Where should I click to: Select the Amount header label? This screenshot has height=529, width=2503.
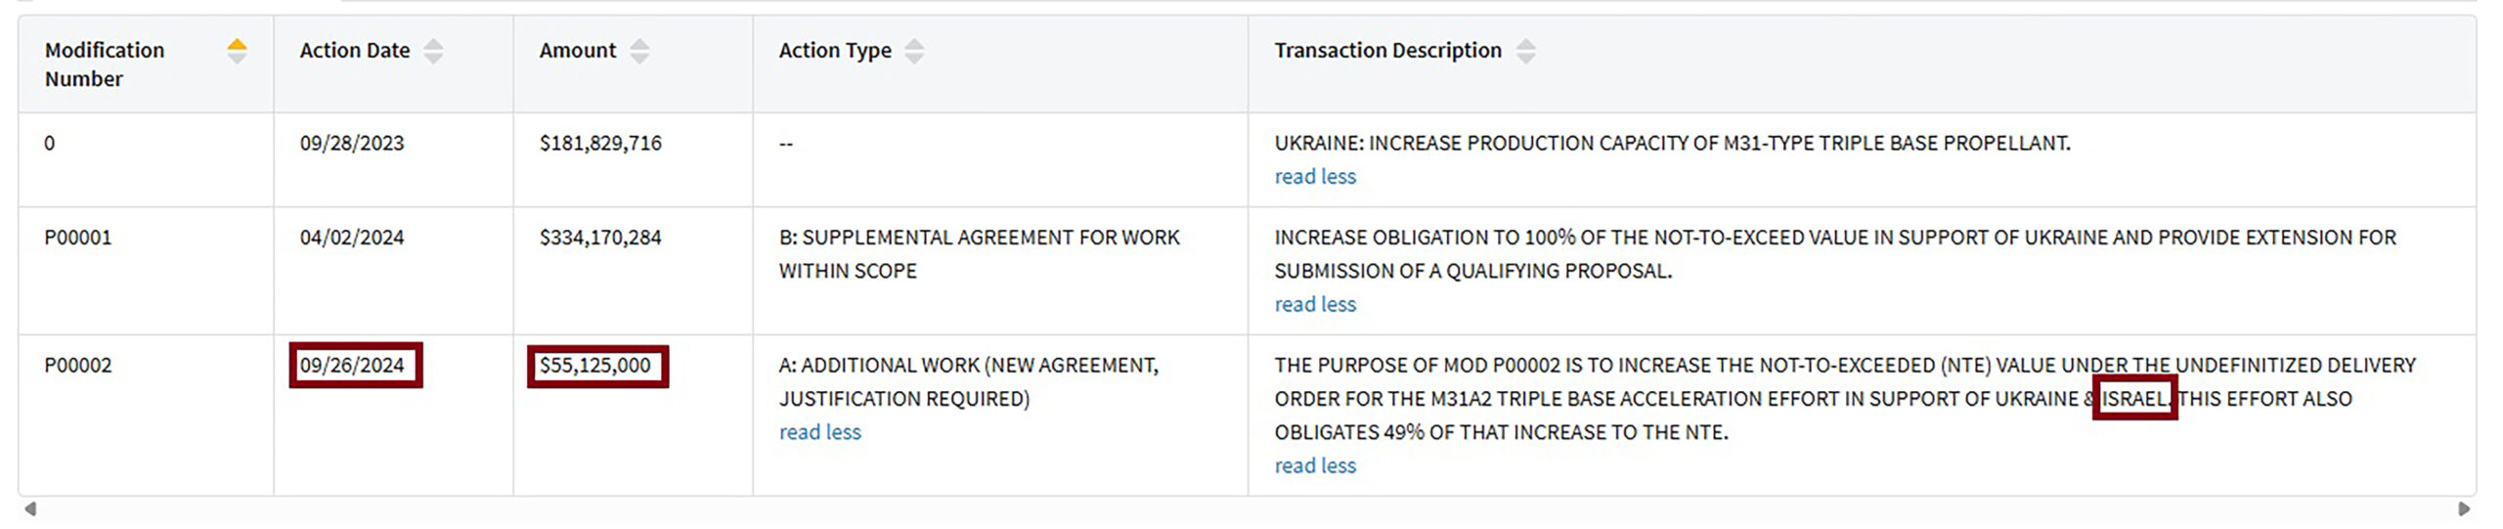(578, 51)
